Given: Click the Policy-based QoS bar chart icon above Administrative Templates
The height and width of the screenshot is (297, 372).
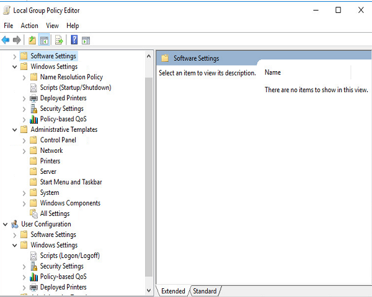Looking at the screenshot, I should coord(33,119).
